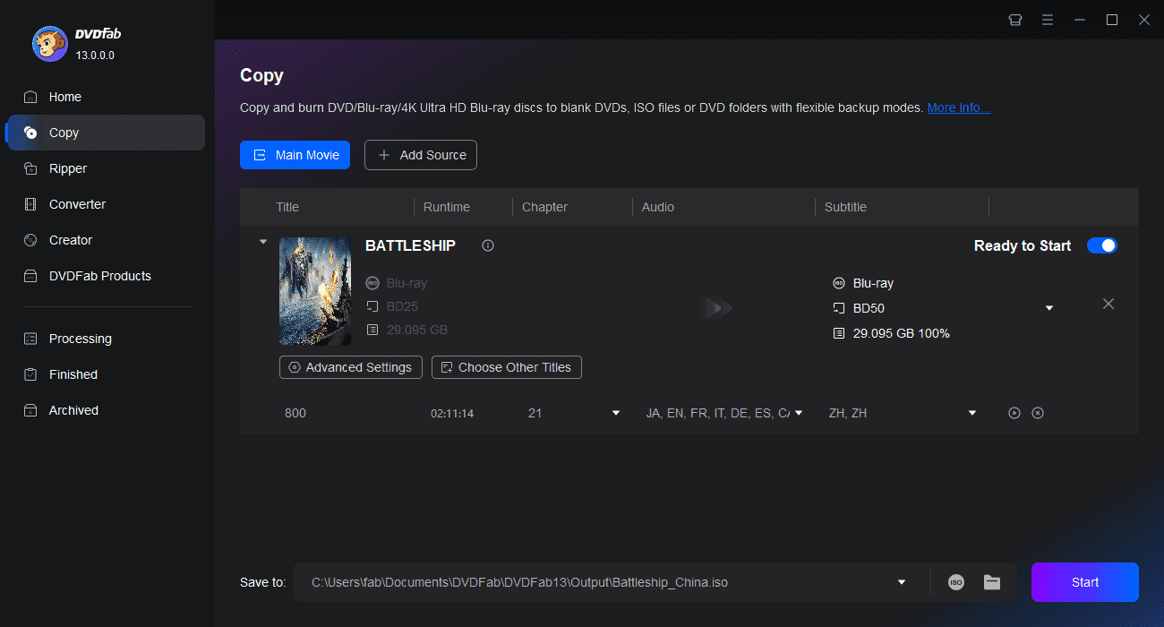Open the More Info link
This screenshot has height=627, width=1164.
[x=959, y=107]
